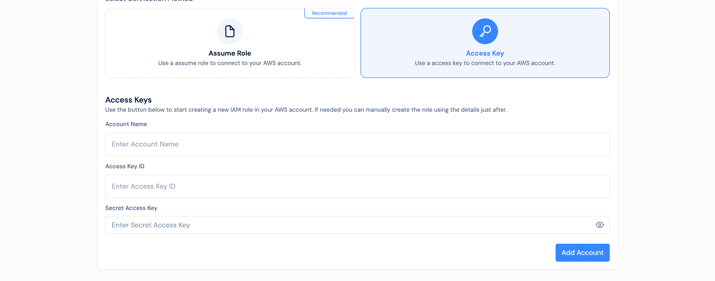Click the Enter Access Key ID field
The image size is (715, 281).
tap(357, 186)
